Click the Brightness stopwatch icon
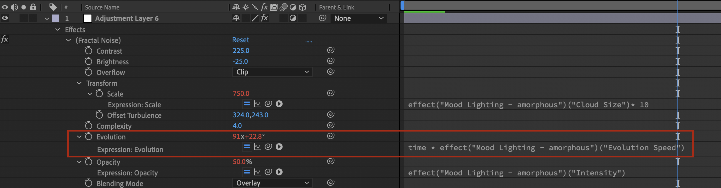The height and width of the screenshot is (188, 721). click(89, 61)
